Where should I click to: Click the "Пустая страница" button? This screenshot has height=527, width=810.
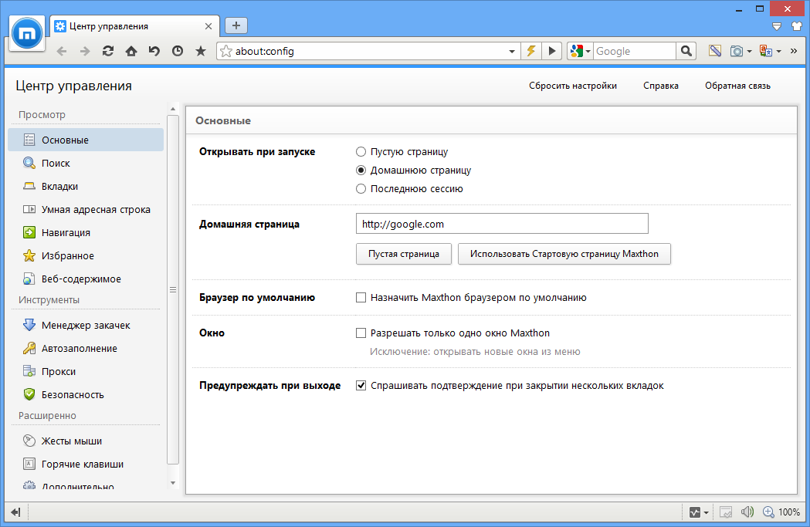[404, 254]
